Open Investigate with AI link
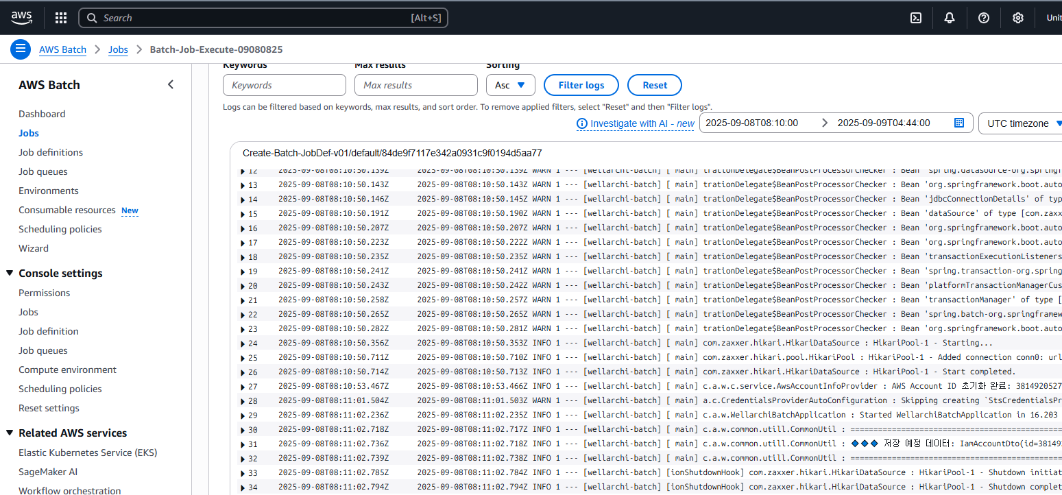Screen dimensions: 1062x495 click(x=642, y=123)
